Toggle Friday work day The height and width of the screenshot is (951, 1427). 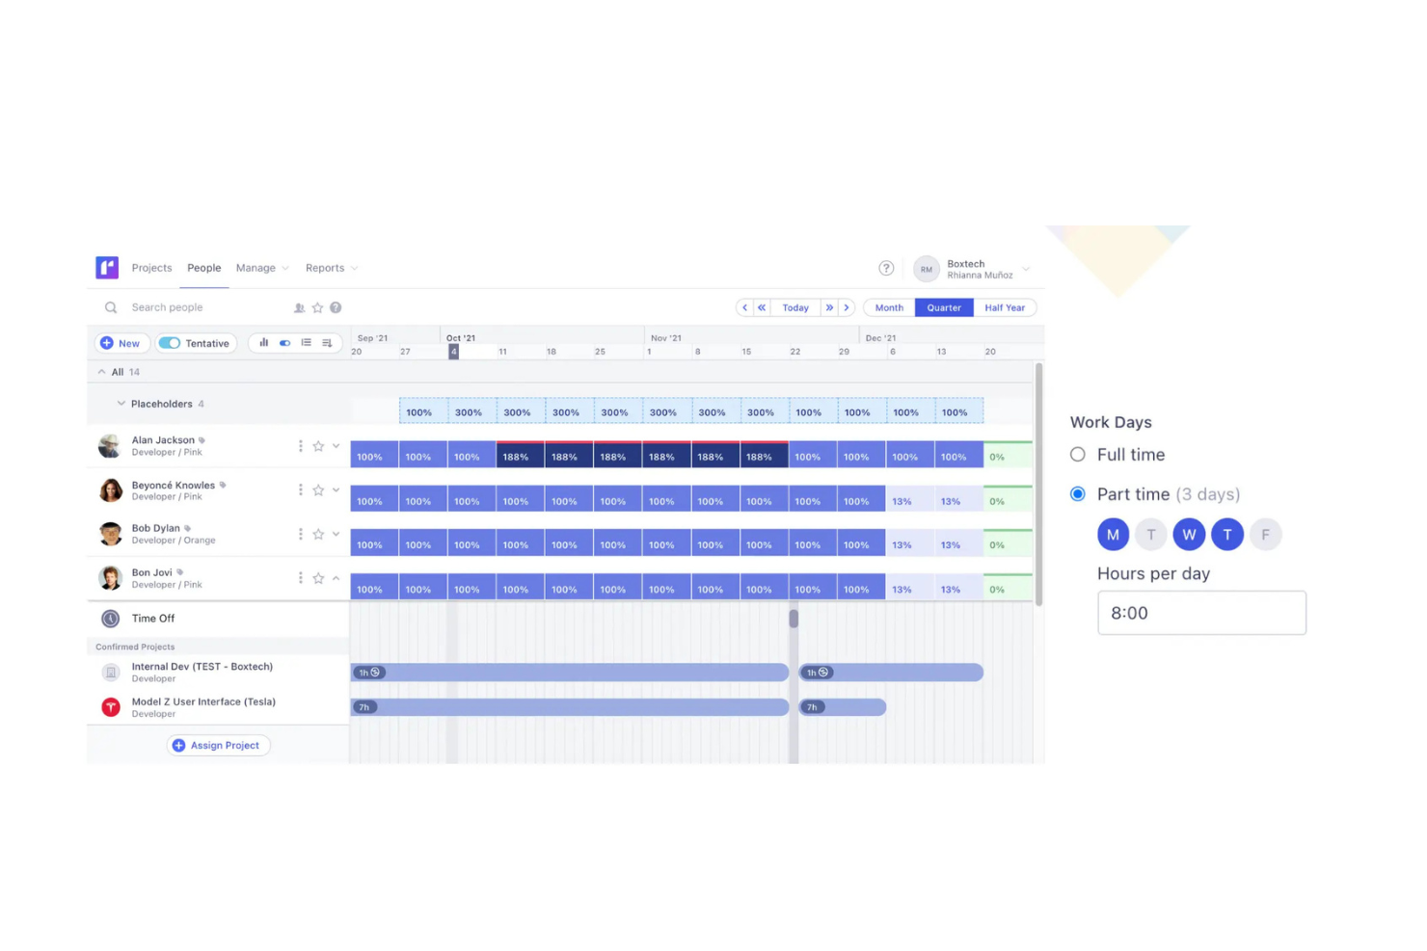[x=1265, y=534]
